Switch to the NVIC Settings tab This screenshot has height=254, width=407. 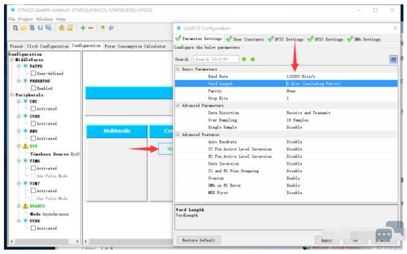[286, 39]
